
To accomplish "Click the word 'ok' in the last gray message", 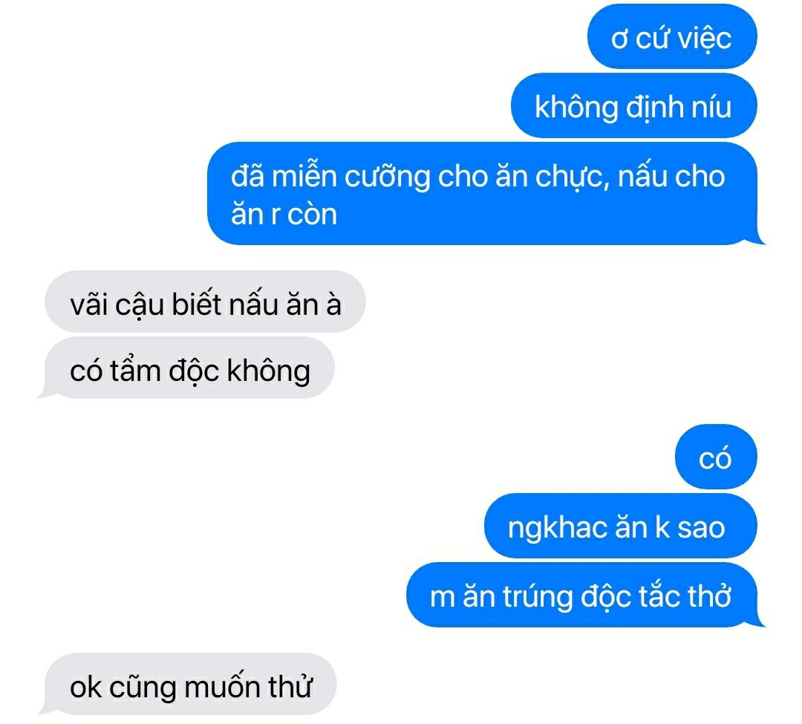I will (85, 688).
